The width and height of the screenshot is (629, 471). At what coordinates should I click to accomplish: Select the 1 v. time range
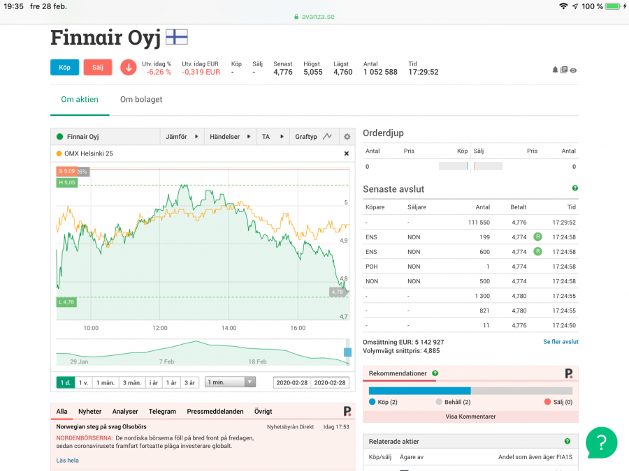point(83,382)
